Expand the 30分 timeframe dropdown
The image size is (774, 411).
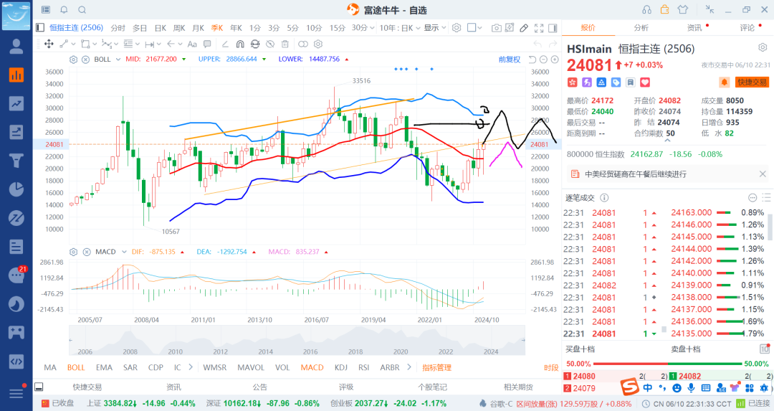363,28
